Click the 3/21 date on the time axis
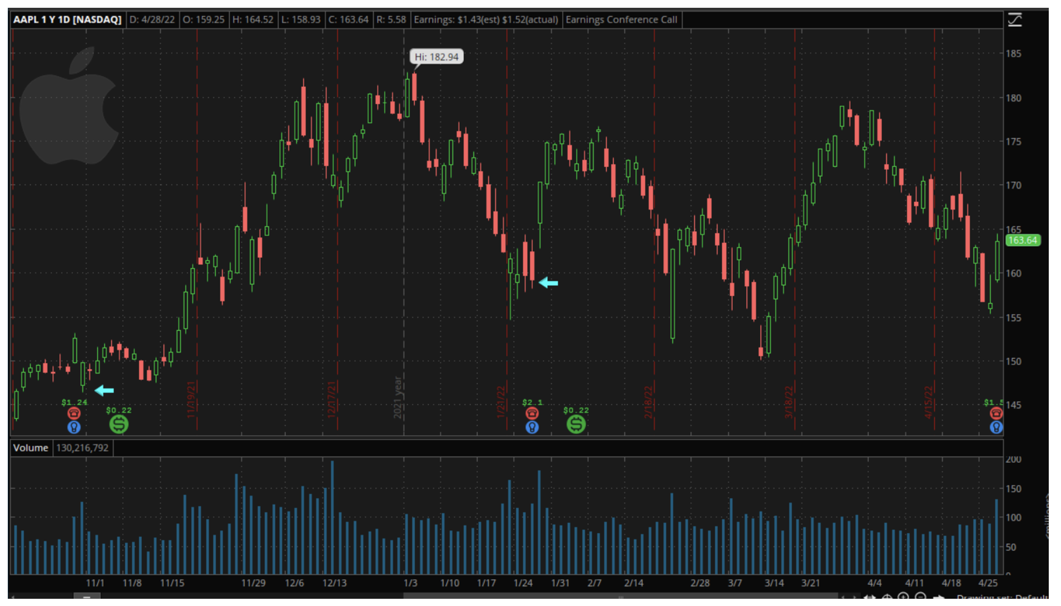 pos(810,583)
